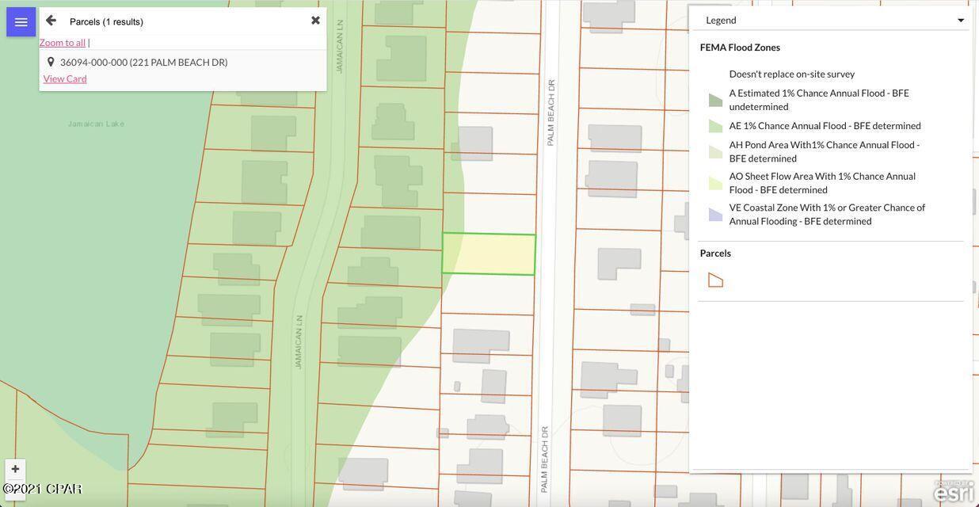Click the A flood zone swatch
This screenshot has height=507, width=979.
[715, 100]
